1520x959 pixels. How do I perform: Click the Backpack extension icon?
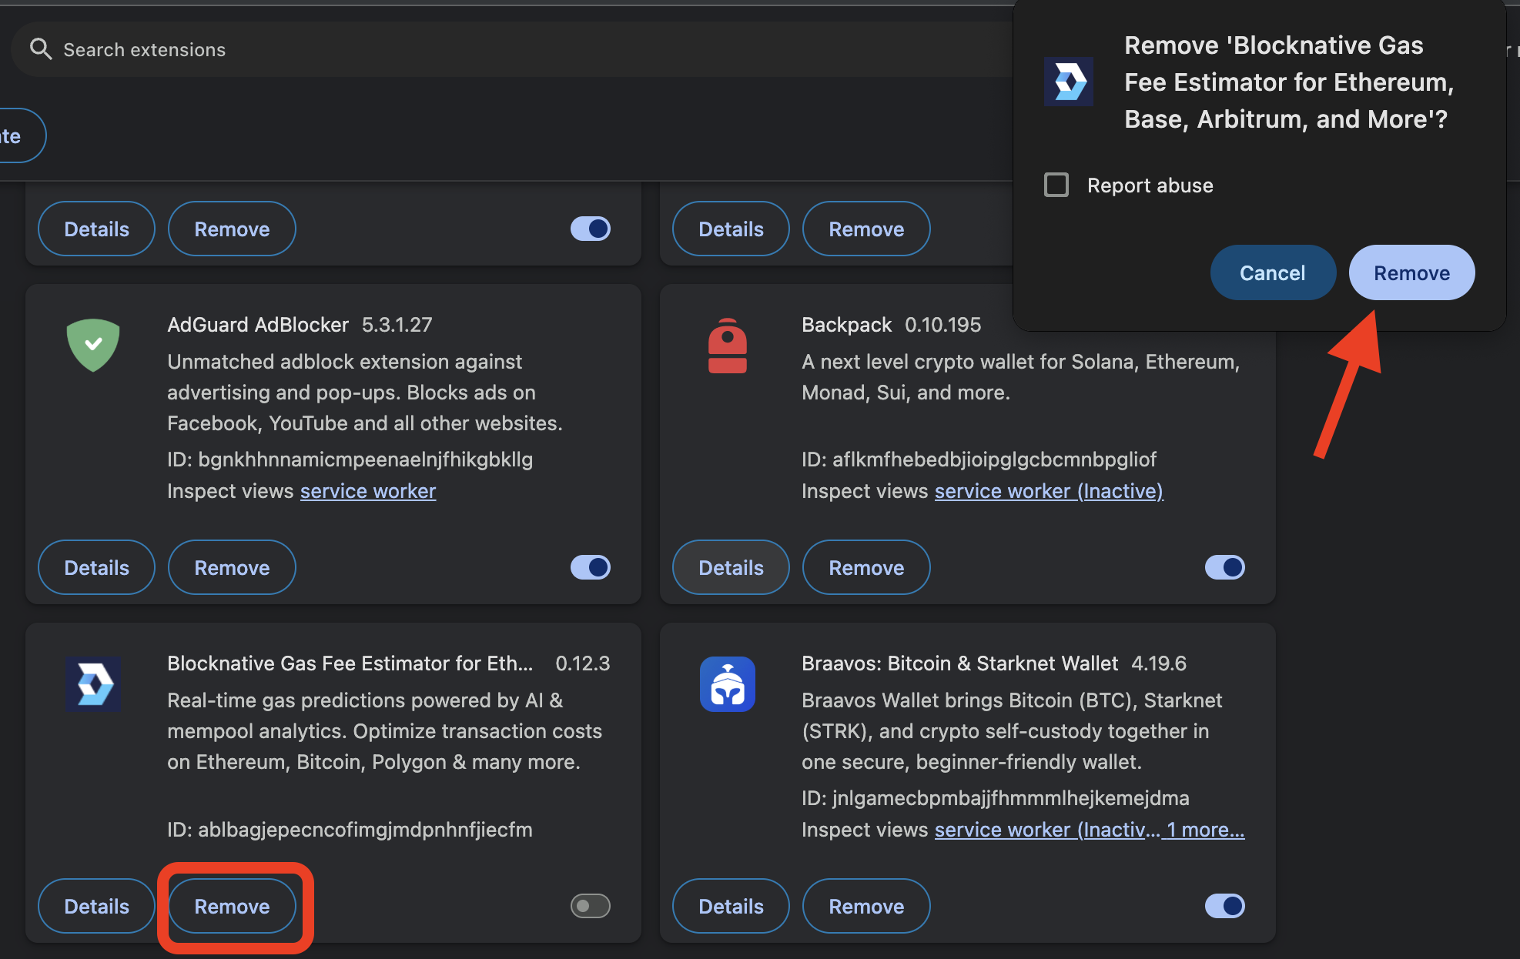[728, 346]
